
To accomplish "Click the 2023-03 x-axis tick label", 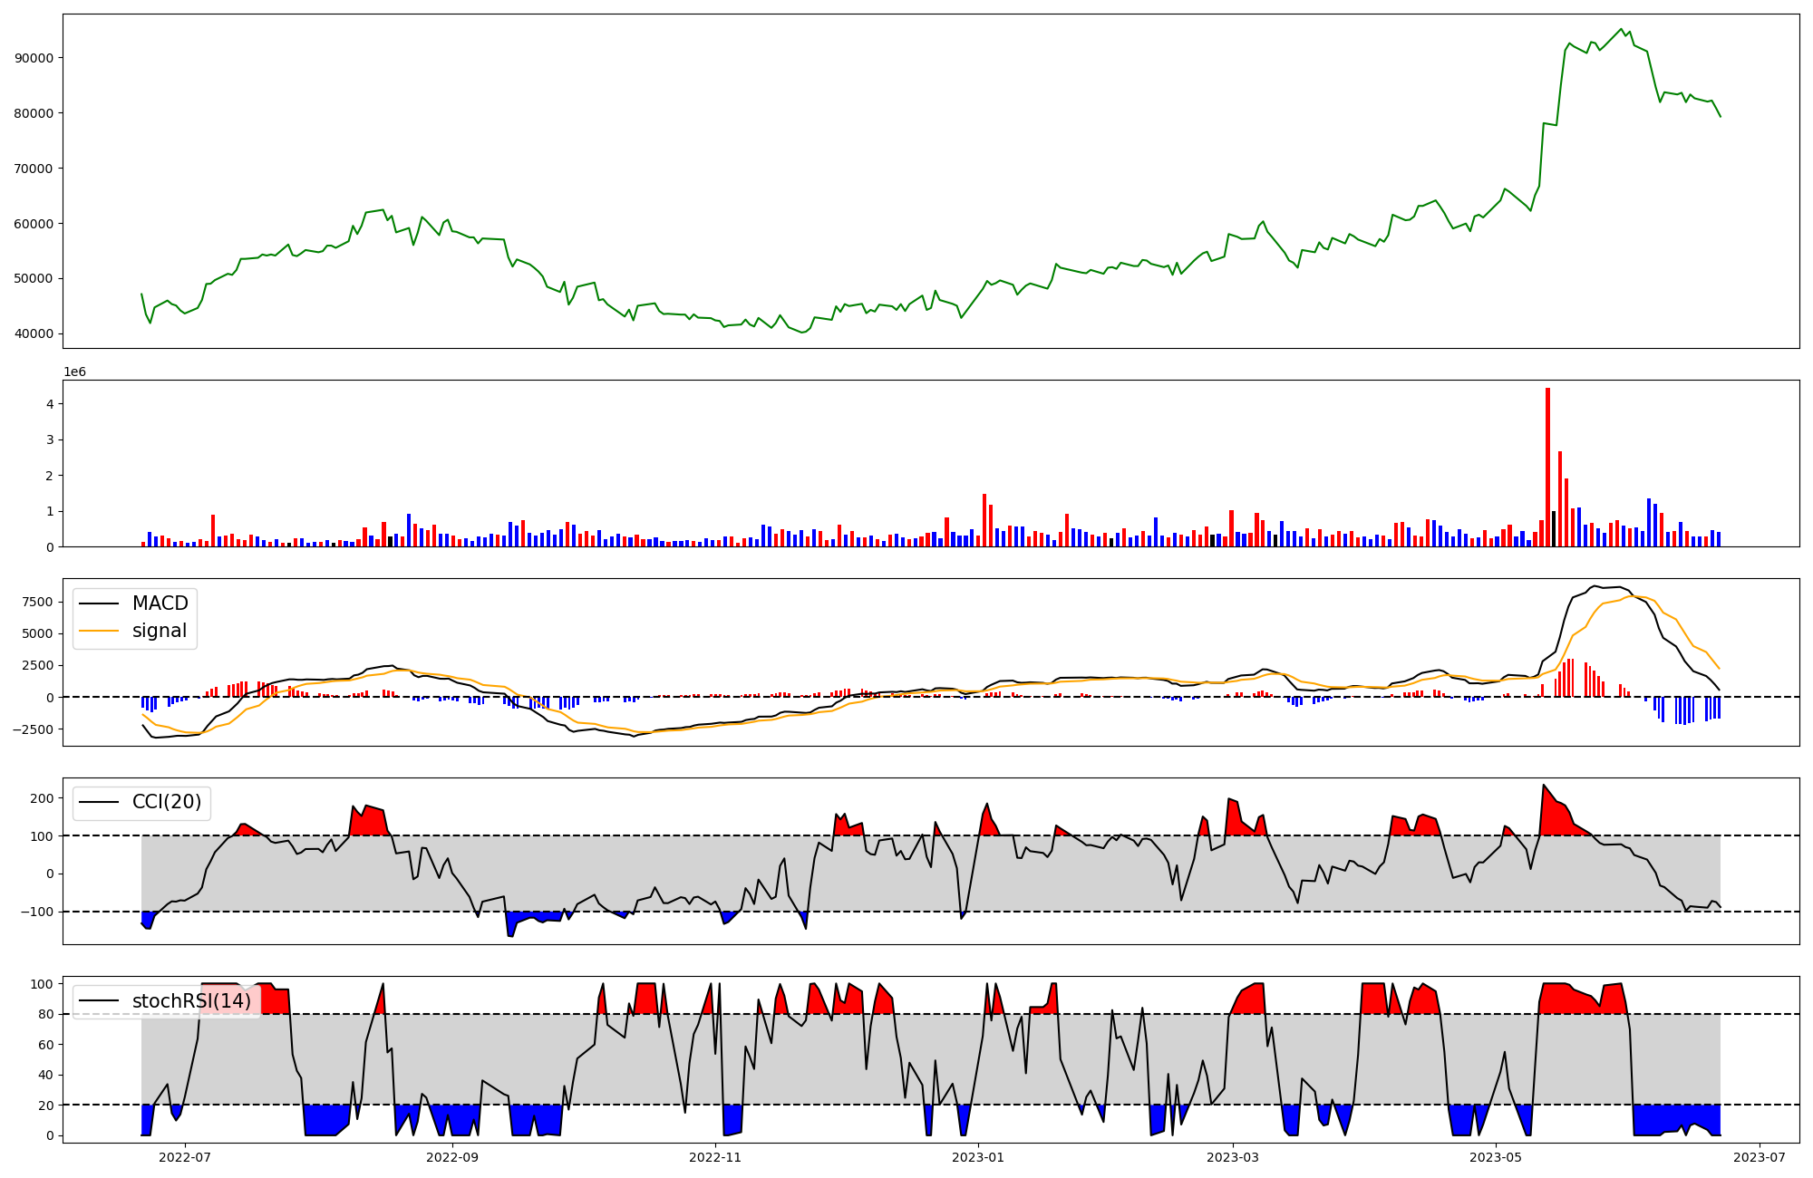I will [1233, 1156].
